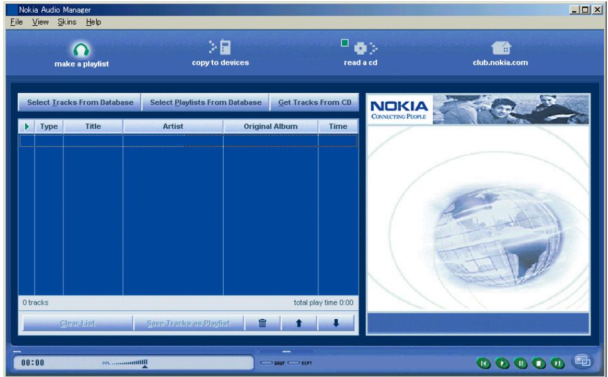The image size is (608, 377).
Task: Select Tracks From Database button
Action: click(80, 102)
